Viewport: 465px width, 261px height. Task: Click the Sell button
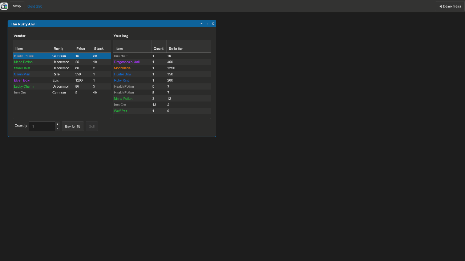tap(92, 126)
